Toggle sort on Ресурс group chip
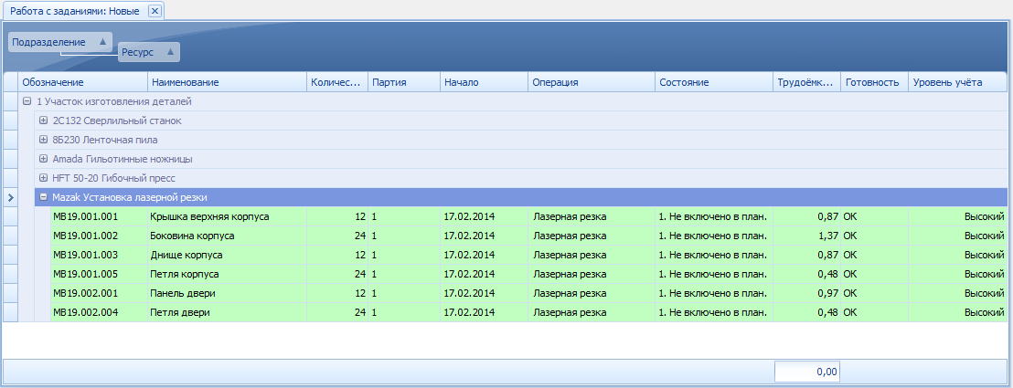The width and height of the screenshot is (1013, 388). (x=149, y=52)
